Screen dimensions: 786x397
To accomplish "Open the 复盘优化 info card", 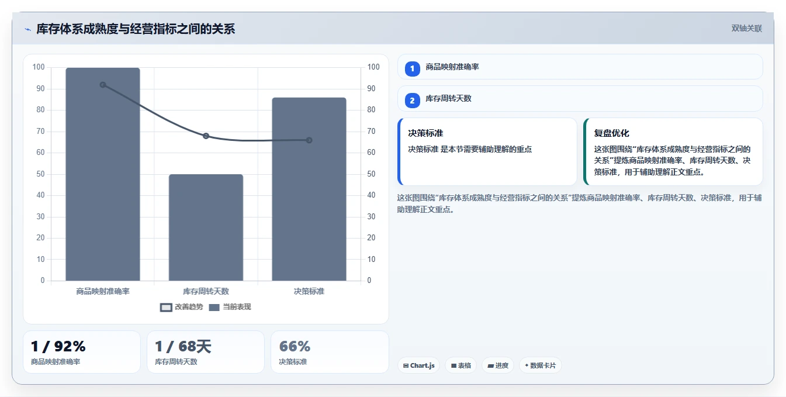I will tap(673, 151).
